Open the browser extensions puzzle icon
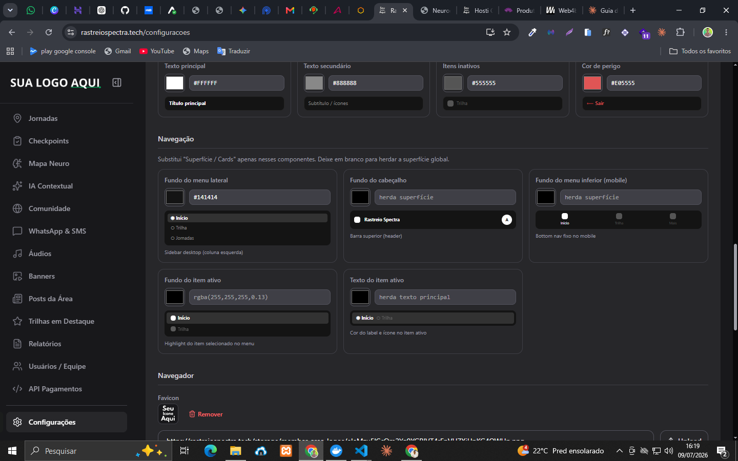The width and height of the screenshot is (738, 461). tap(680, 32)
